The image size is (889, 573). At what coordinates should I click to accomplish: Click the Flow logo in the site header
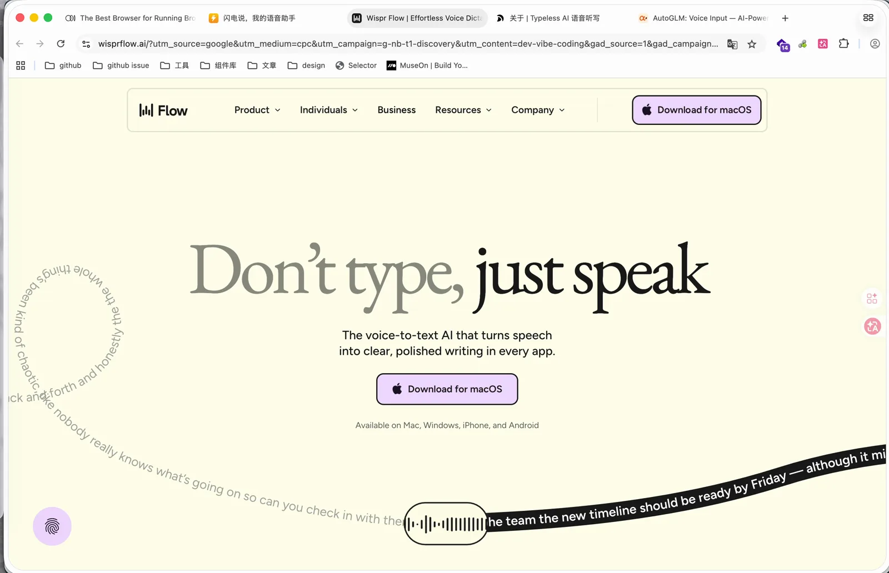click(163, 110)
